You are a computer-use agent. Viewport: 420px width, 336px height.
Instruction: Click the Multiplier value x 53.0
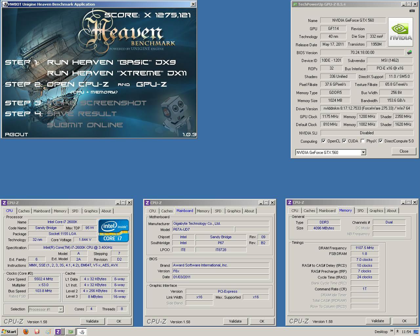44,285
